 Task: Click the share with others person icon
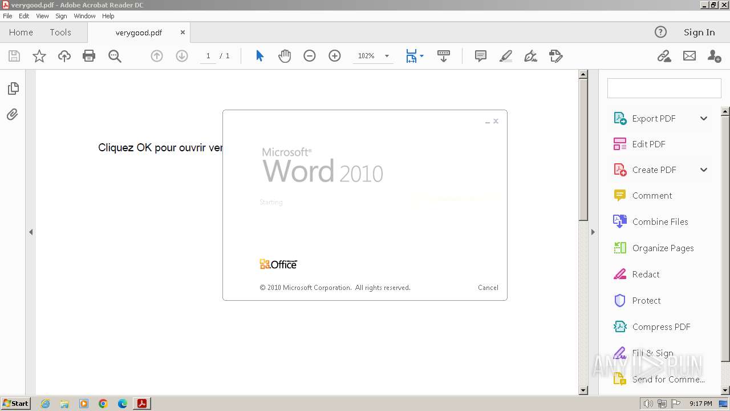[714, 56]
